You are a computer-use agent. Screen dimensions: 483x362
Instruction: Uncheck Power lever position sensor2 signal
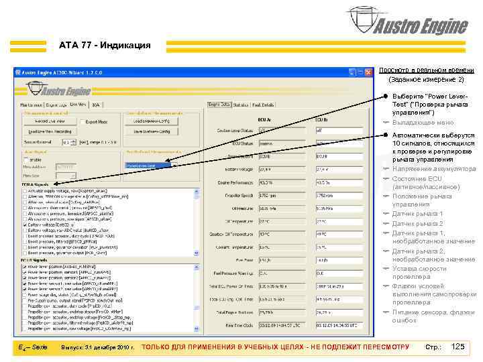tap(25, 278)
